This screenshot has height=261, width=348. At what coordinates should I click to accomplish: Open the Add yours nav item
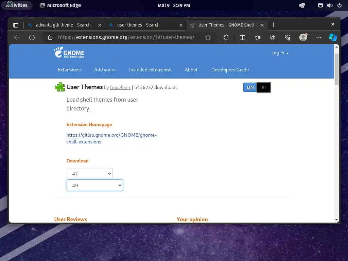coord(105,70)
